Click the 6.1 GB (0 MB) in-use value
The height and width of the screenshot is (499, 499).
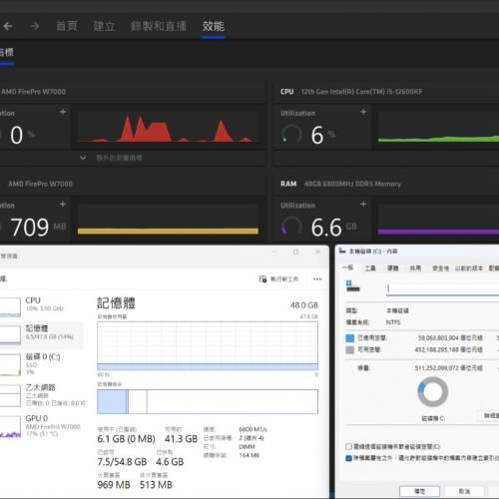[126, 439]
